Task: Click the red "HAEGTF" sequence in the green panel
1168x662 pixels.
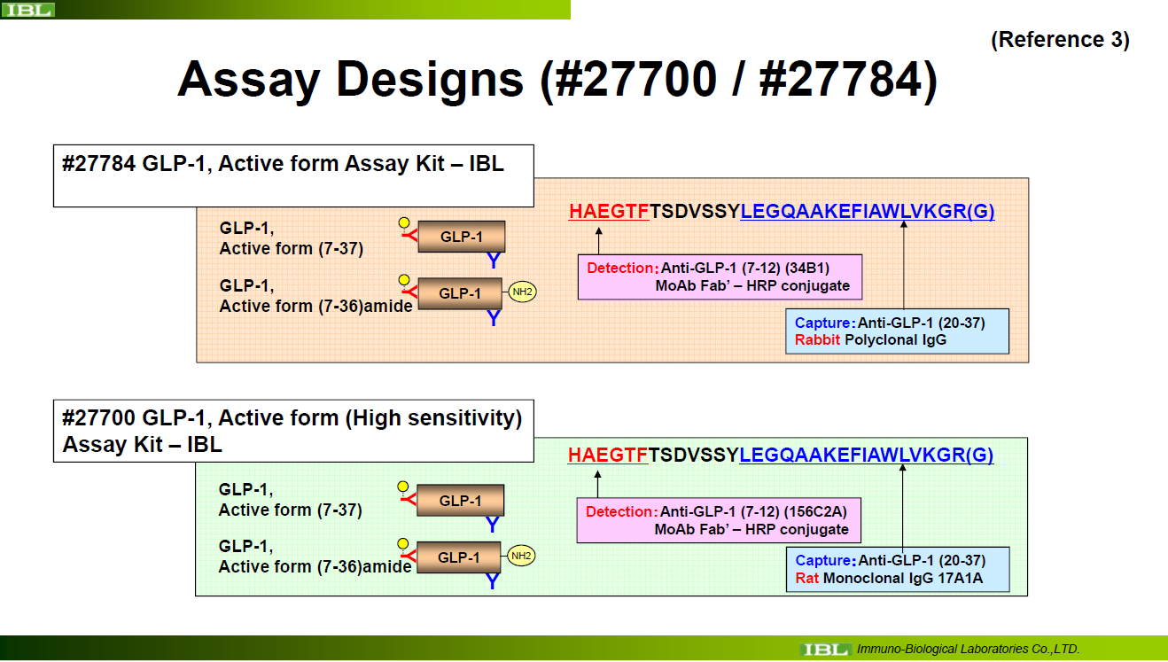Action: [608, 456]
